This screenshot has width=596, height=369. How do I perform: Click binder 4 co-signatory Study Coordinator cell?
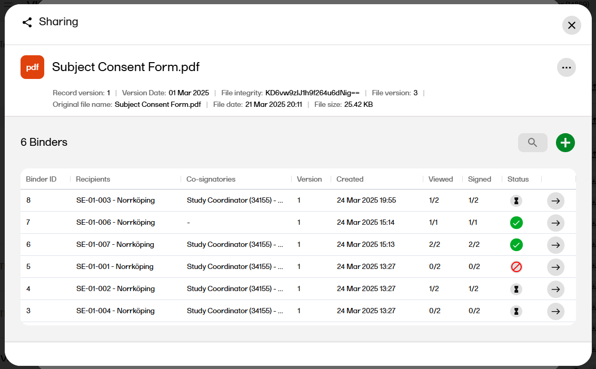pos(235,289)
